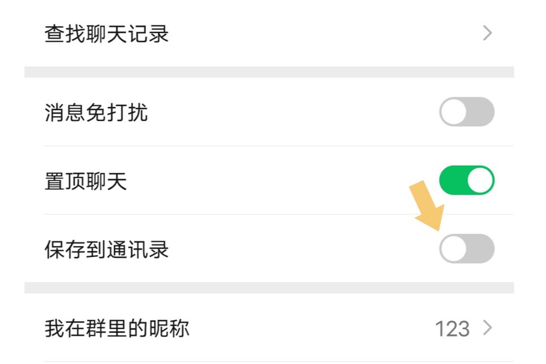
Task: Open the 查找聊天记录 chevron arrow
Action: [487, 34]
